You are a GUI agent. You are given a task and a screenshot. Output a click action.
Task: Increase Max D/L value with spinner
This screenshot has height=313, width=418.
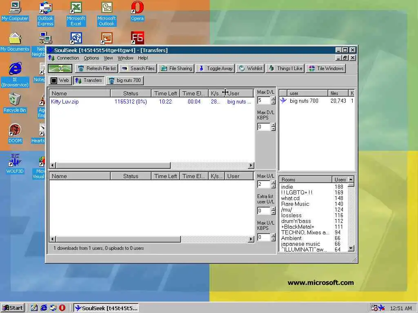point(273,99)
